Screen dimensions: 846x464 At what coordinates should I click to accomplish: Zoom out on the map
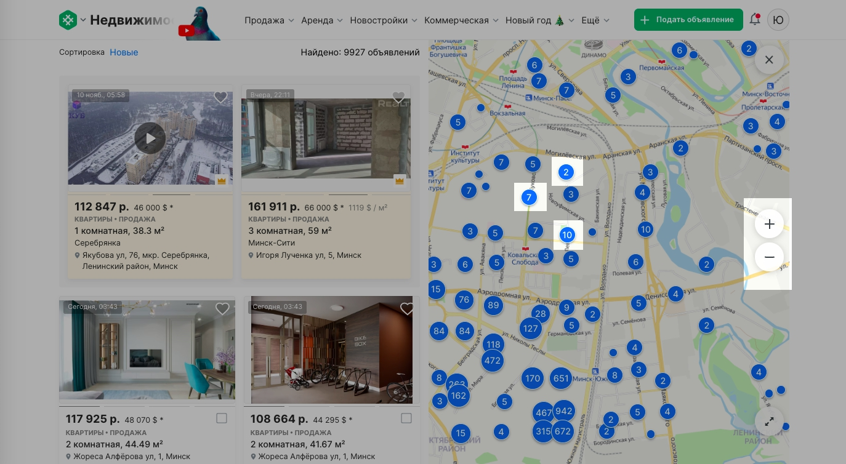769,257
